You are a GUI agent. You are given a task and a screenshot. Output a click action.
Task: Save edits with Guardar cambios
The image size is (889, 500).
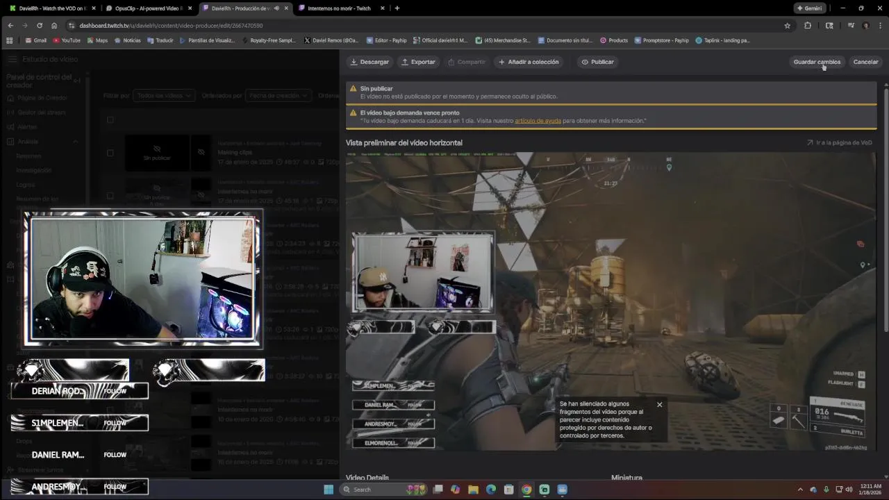point(817,62)
